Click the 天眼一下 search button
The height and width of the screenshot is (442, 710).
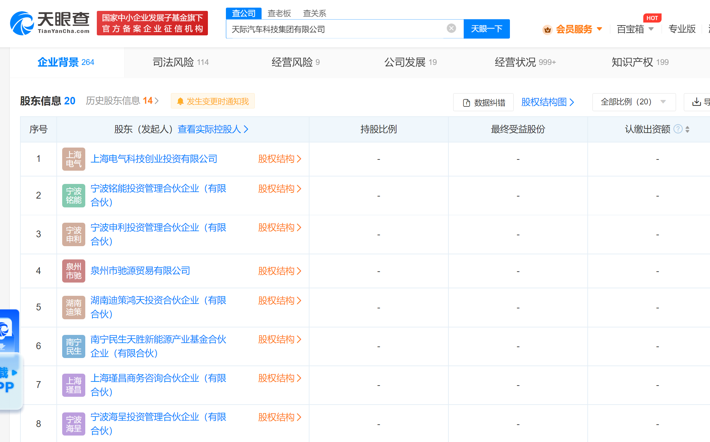coord(486,29)
